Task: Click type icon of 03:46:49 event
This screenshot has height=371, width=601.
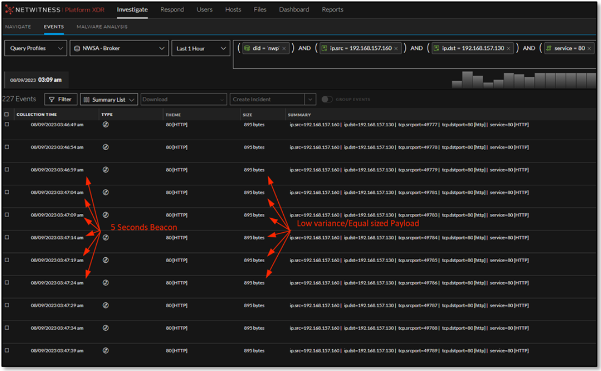Action: tap(106, 125)
